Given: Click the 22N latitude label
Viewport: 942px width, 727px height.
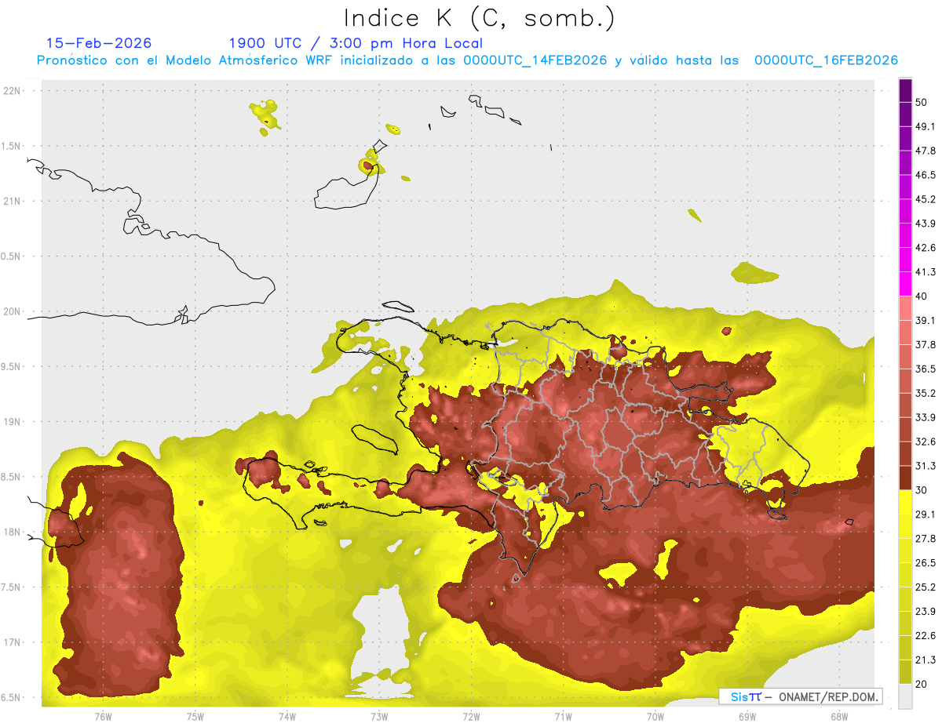Looking at the screenshot, I should 13,90.
